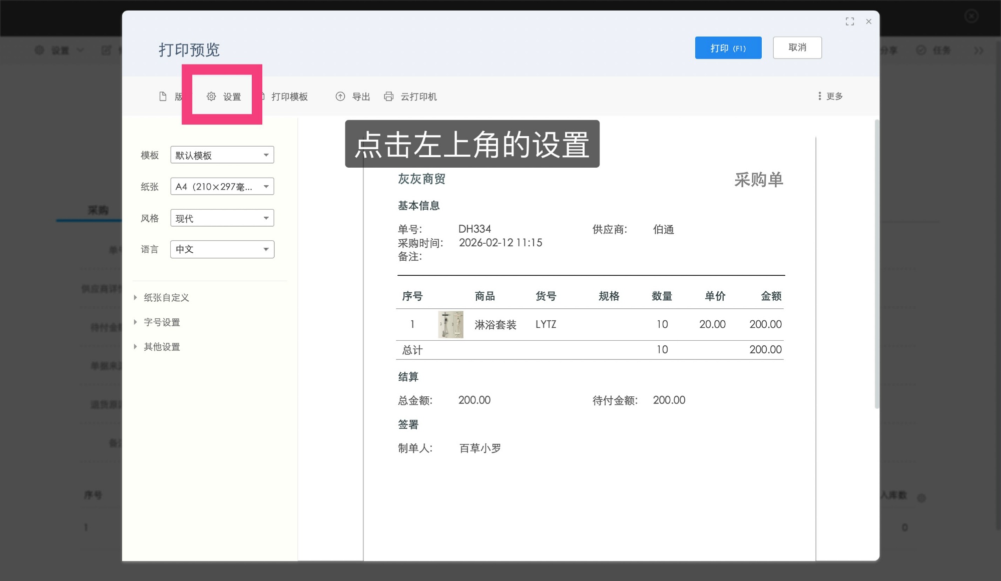Open the 风格 style dropdown showing 现代
Screen dimensions: 1001x581
(x=222, y=218)
